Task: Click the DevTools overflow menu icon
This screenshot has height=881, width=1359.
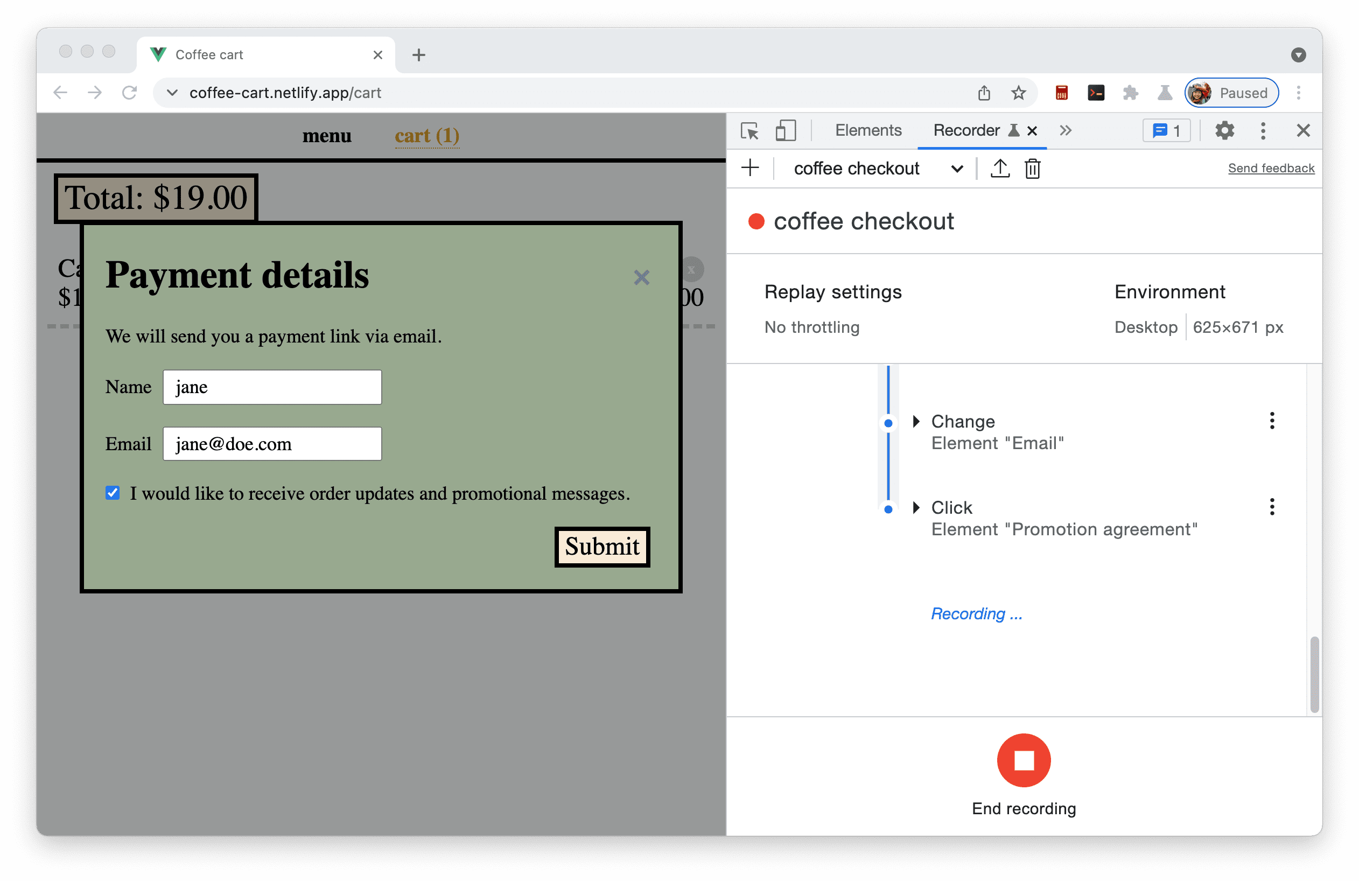Action: (1264, 130)
